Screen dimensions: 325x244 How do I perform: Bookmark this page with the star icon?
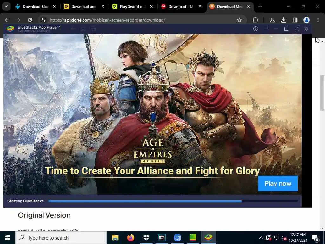tap(239, 20)
